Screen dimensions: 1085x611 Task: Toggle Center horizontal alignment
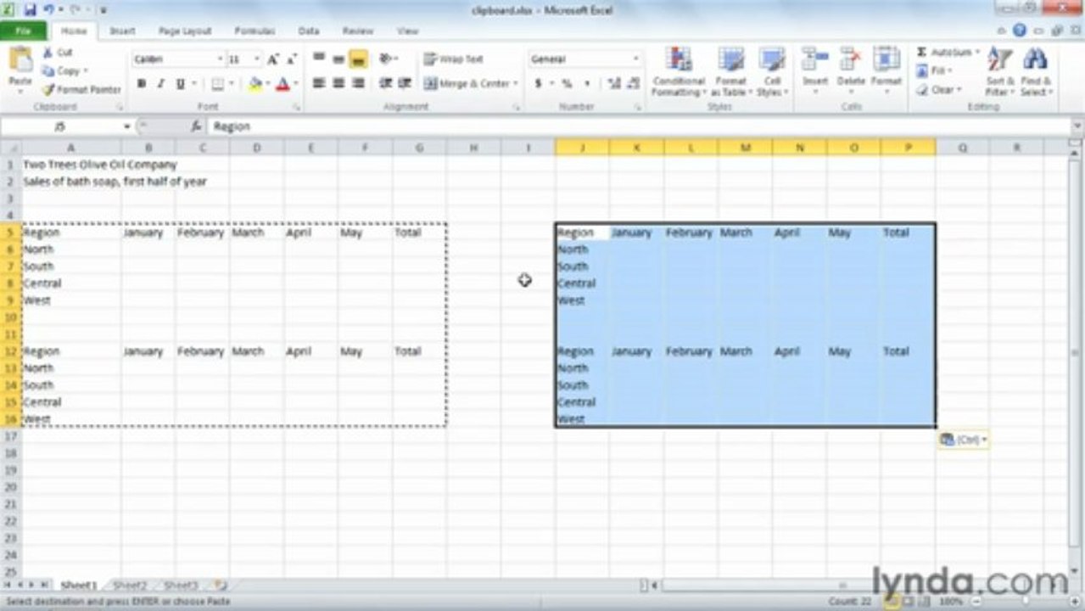coord(338,83)
